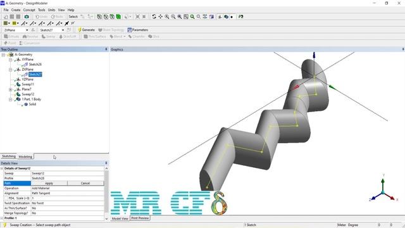Expand the Plane7 tree node
This screenshot has width=405, height=228.
pos(10,89)
